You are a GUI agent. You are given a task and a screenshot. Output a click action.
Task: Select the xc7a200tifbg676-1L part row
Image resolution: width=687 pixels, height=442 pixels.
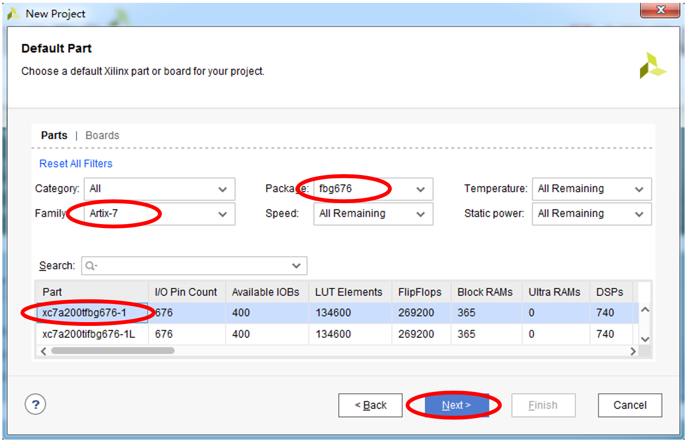[89, 334]
